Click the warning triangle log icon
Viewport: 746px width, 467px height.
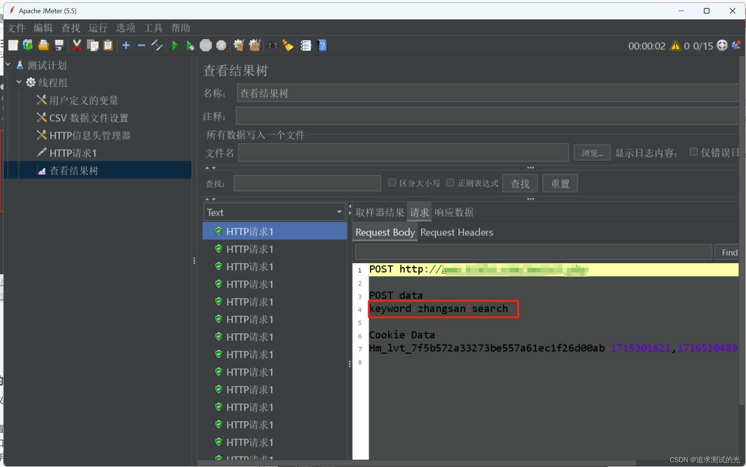click(675, 46)
